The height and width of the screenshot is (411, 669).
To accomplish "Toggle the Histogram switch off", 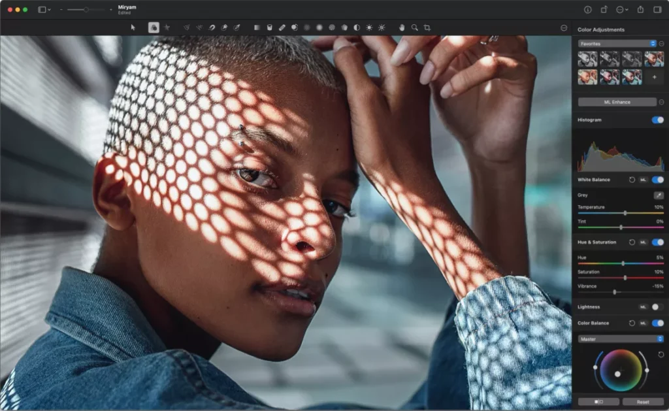I will tap(657, 120).
